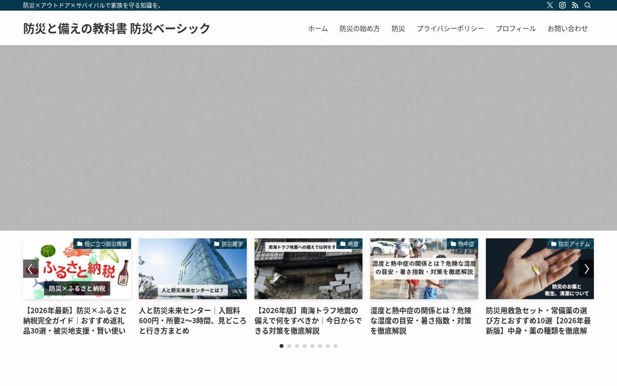The image size is (617, 386).
Task: Click site title 防災と備えの教科書 防災ベーシック
Action: coord(117,28)
